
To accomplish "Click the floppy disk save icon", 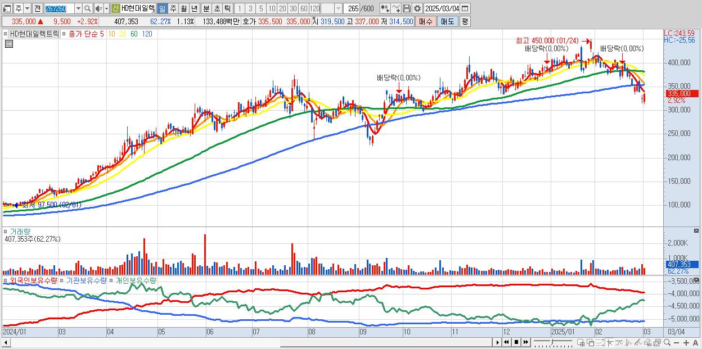I will click(407, 9).
